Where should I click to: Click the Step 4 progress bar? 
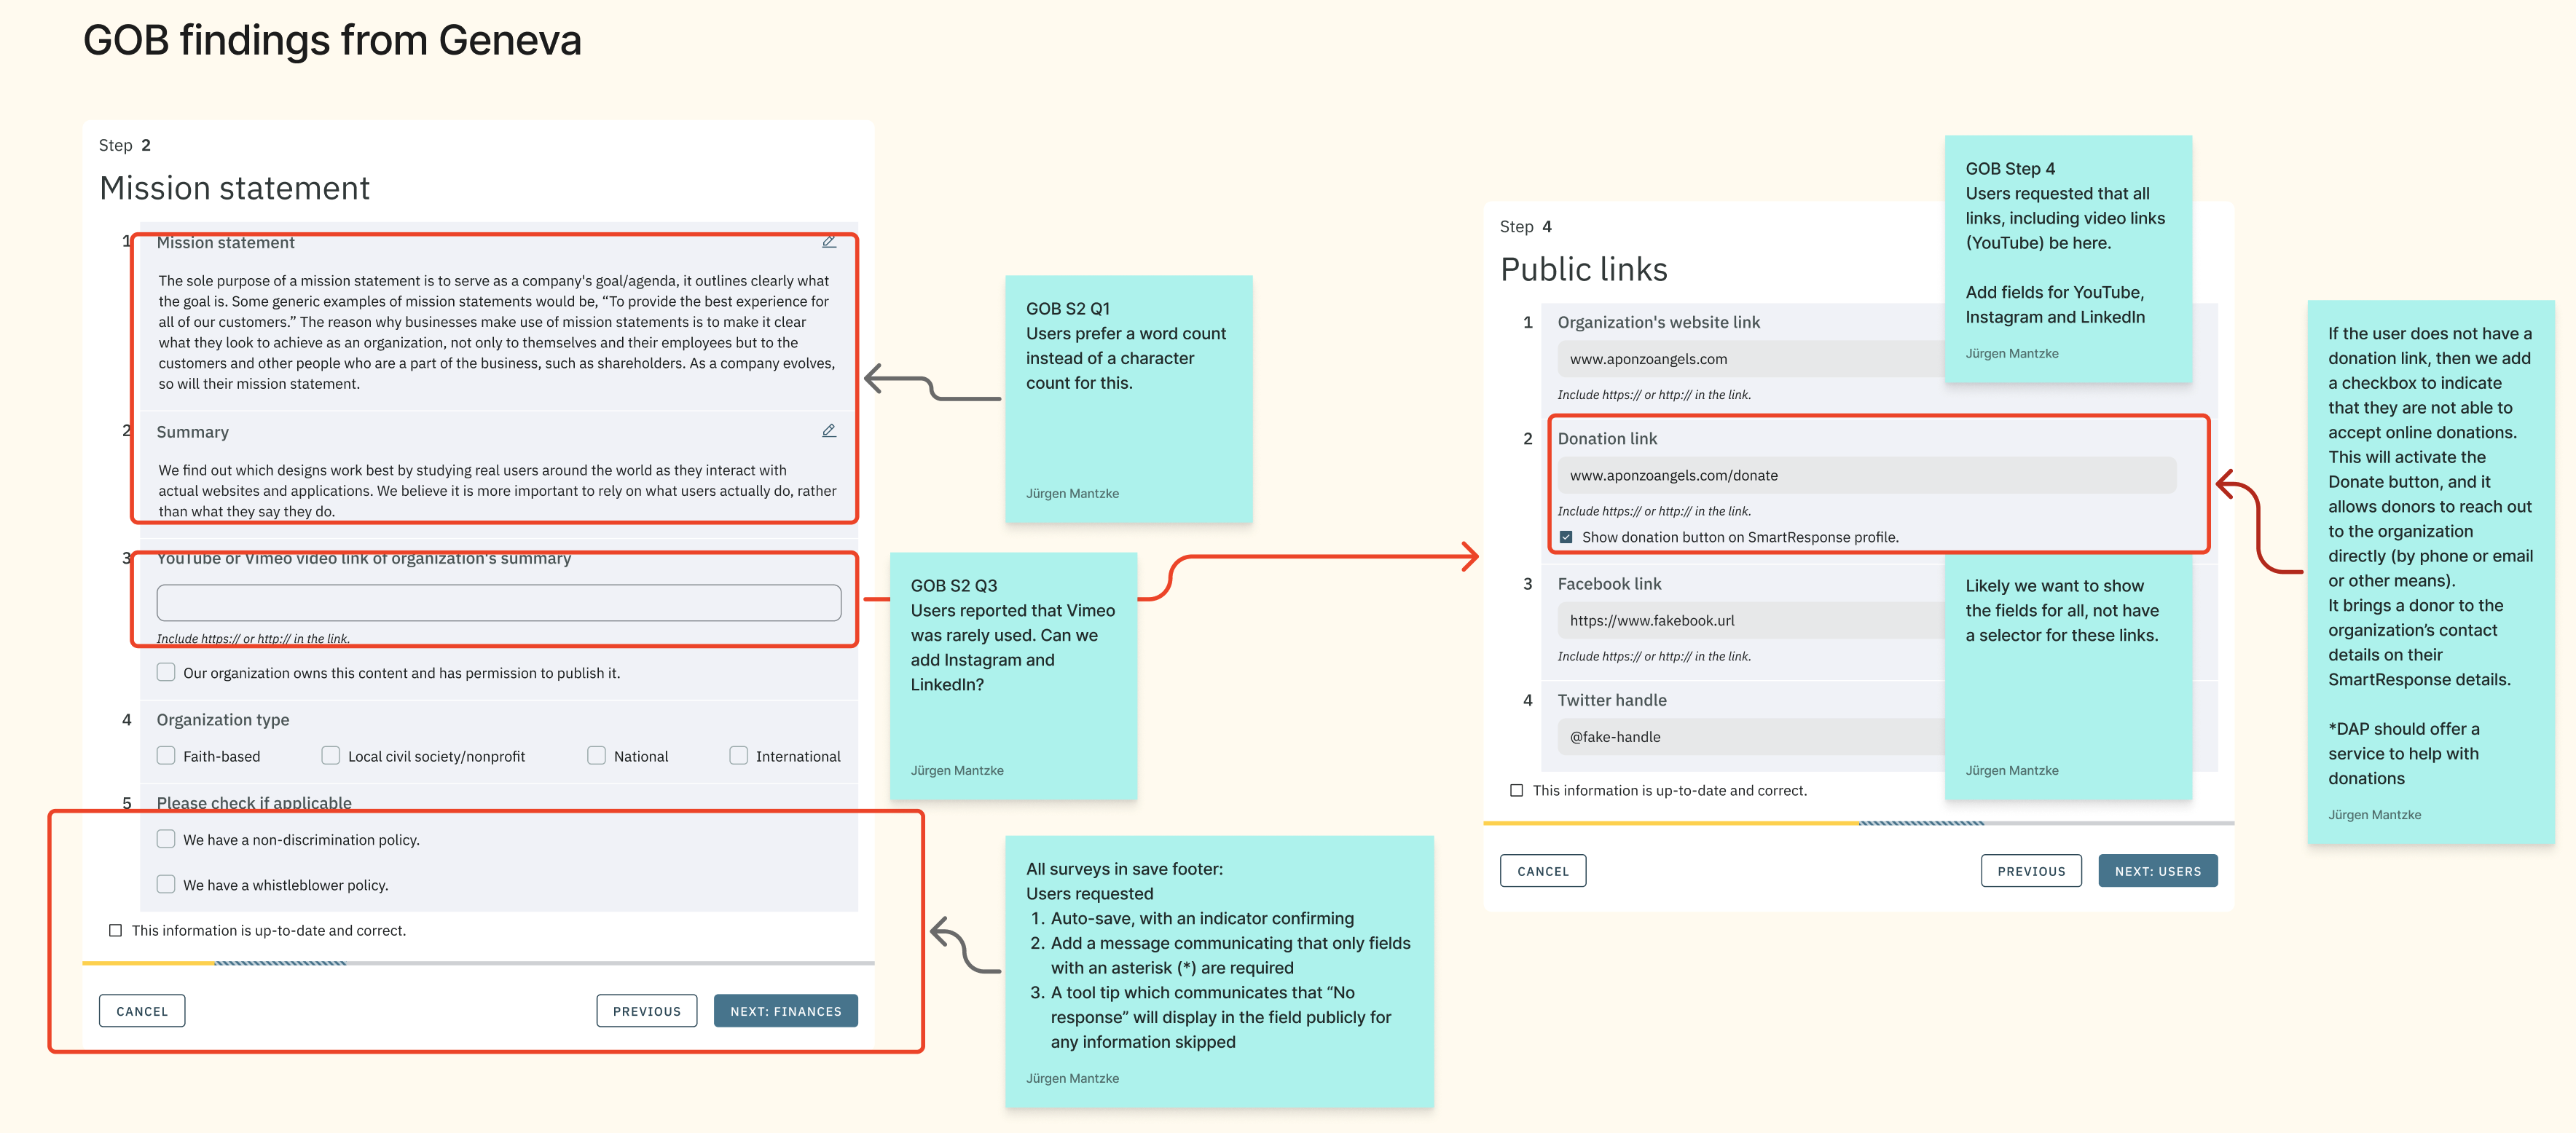coord(1858,824)
